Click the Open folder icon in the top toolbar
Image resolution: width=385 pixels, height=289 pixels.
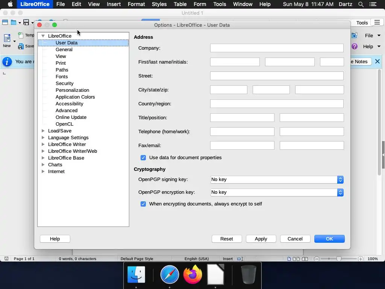coord(14,23)
